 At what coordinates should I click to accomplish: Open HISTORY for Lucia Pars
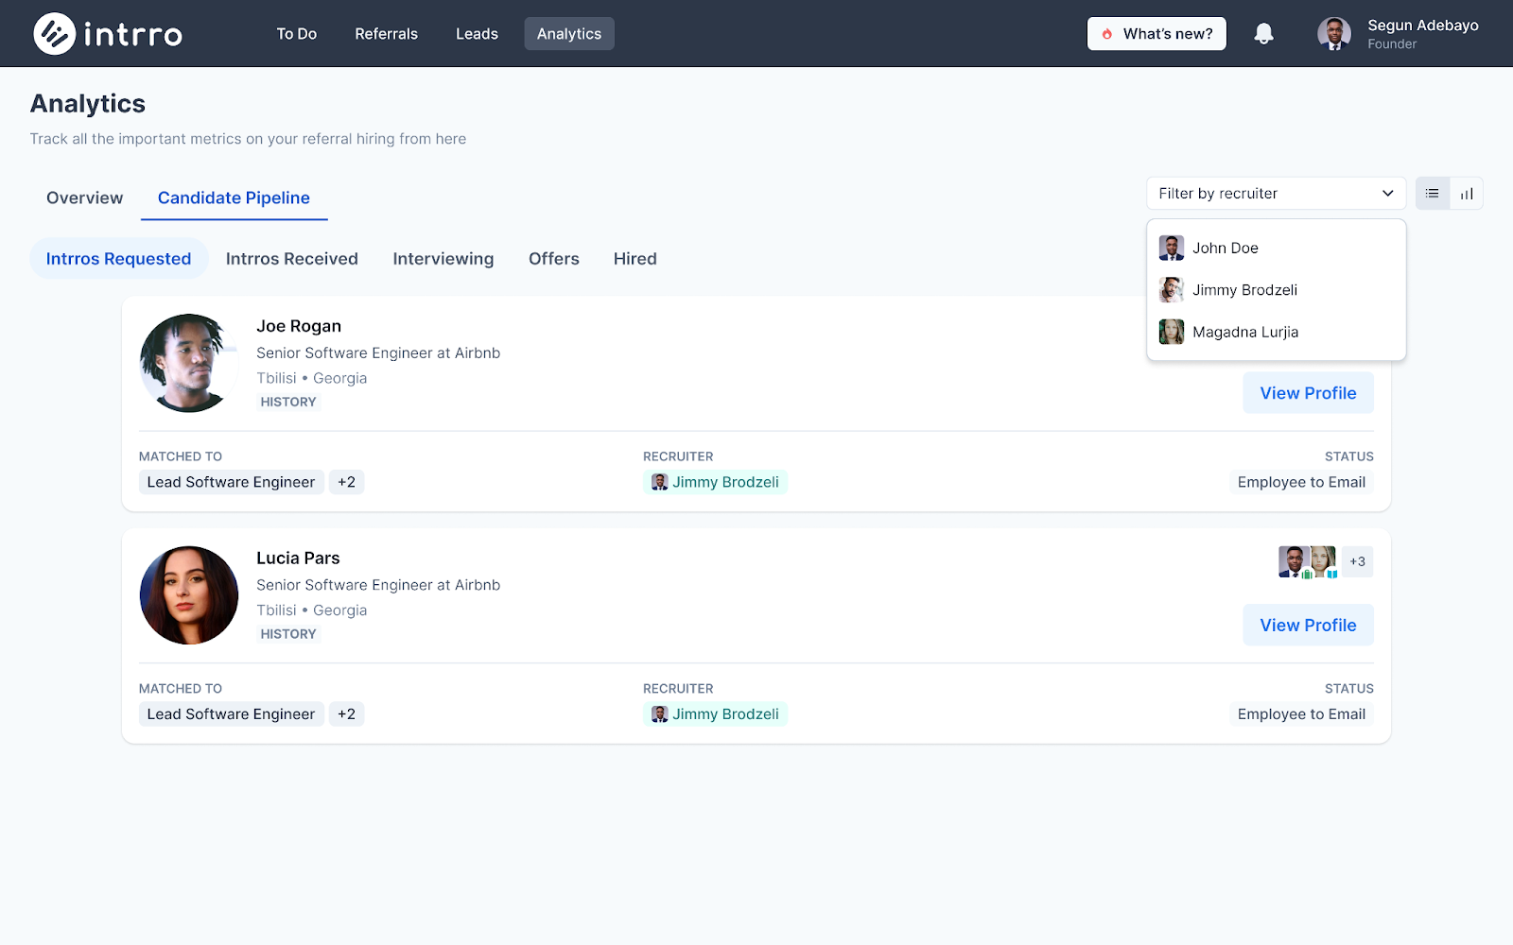(x=288, y=634)
